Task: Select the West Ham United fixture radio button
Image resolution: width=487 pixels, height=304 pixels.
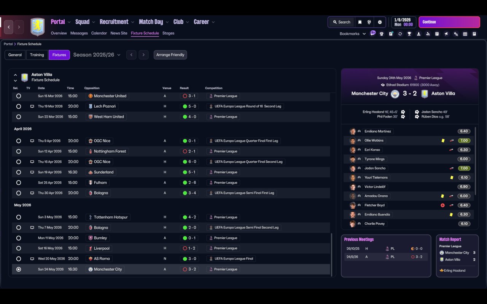Action: click(19, 117)
